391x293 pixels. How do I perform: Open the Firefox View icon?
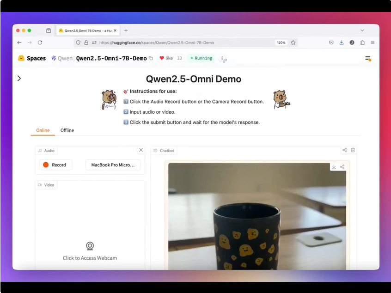pyautogui.click(x=49, y=31)
